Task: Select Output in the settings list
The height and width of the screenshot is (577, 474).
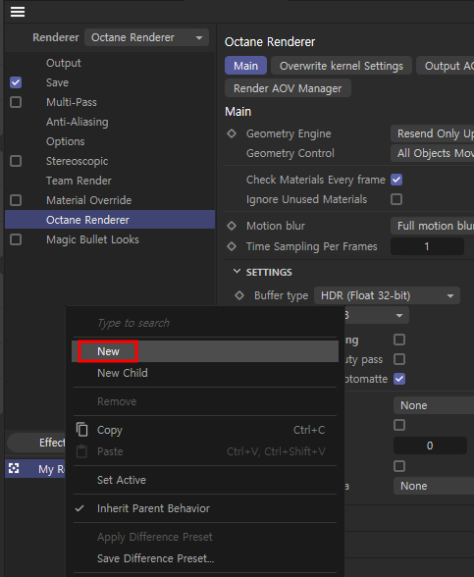Action: [63, 63]
